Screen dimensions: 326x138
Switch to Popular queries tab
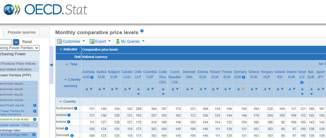point(22,32)
